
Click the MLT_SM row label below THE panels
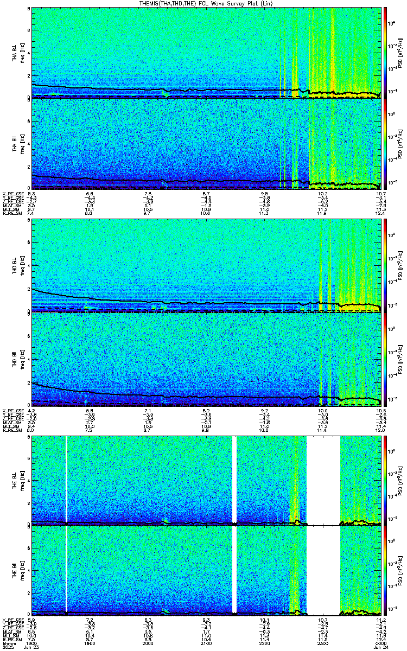(11, 635)
